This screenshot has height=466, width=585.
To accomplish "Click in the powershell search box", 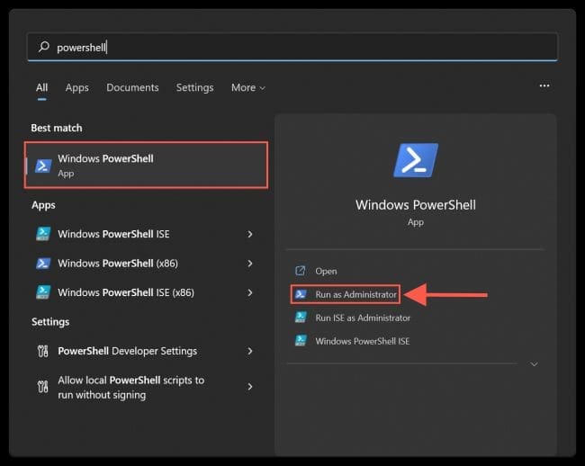I will pos(297,47).
